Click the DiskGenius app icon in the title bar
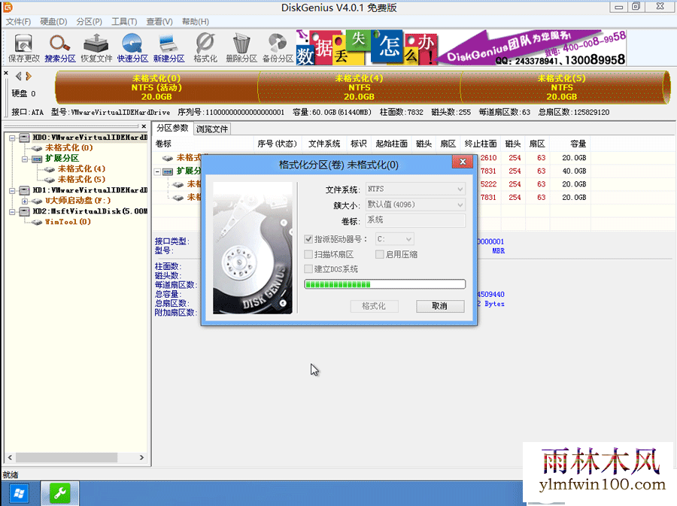The image size is (677, 506). pyautogui.click(x=8, y=7)
